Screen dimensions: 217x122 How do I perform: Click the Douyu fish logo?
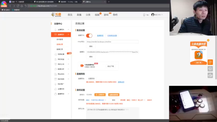point(56,15)
